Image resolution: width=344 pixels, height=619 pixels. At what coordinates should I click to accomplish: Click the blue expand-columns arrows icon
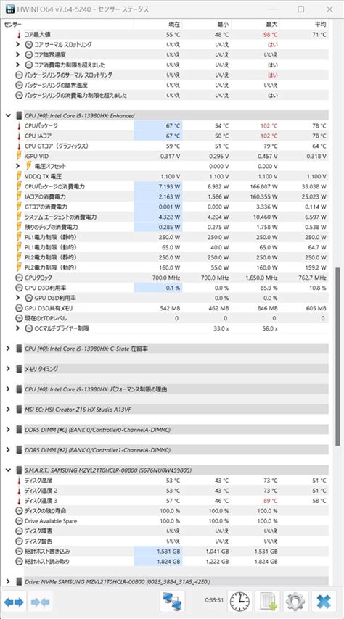pyautogui.click(x=15, y=602)
